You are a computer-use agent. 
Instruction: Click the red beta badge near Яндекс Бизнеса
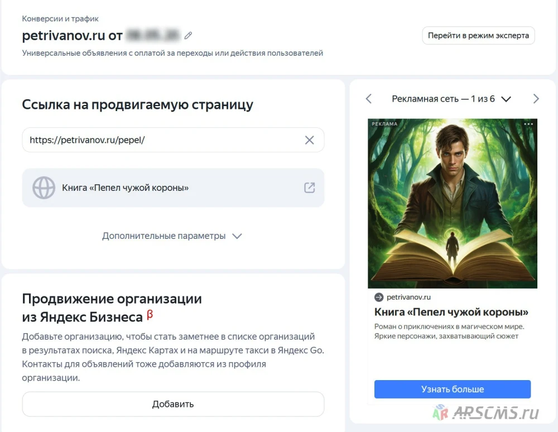(150, 315)
